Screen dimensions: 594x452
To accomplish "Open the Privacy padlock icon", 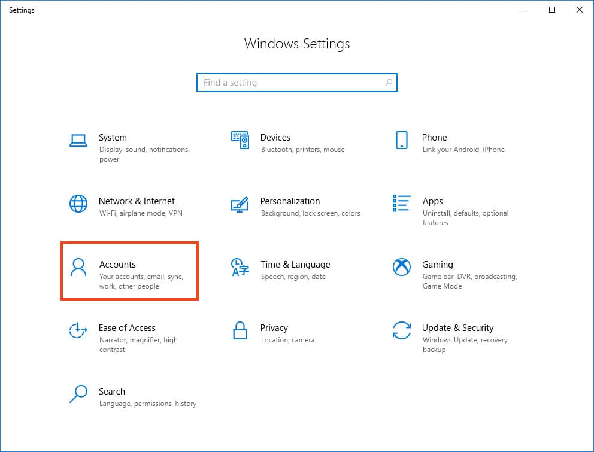I will point(240,330).
